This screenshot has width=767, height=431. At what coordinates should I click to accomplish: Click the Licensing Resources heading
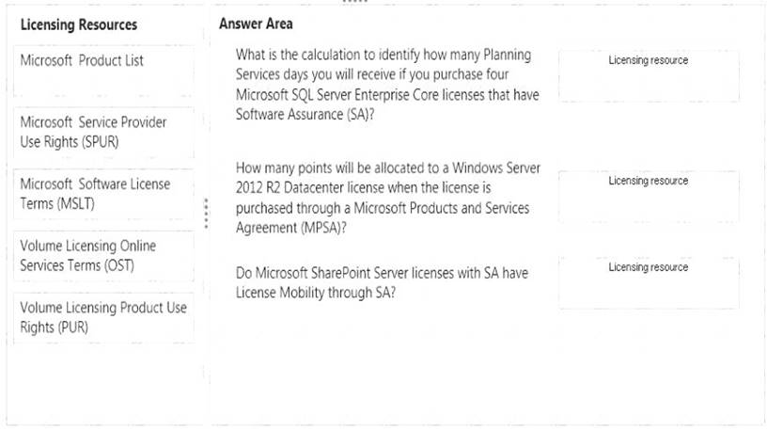(x=79, y=24)
